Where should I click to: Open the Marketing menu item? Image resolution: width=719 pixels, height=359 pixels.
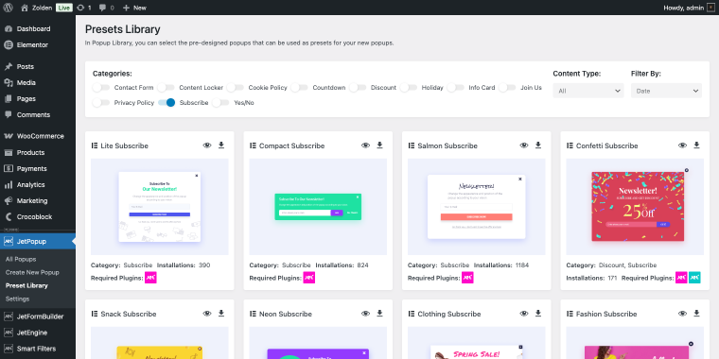point(38,200)
